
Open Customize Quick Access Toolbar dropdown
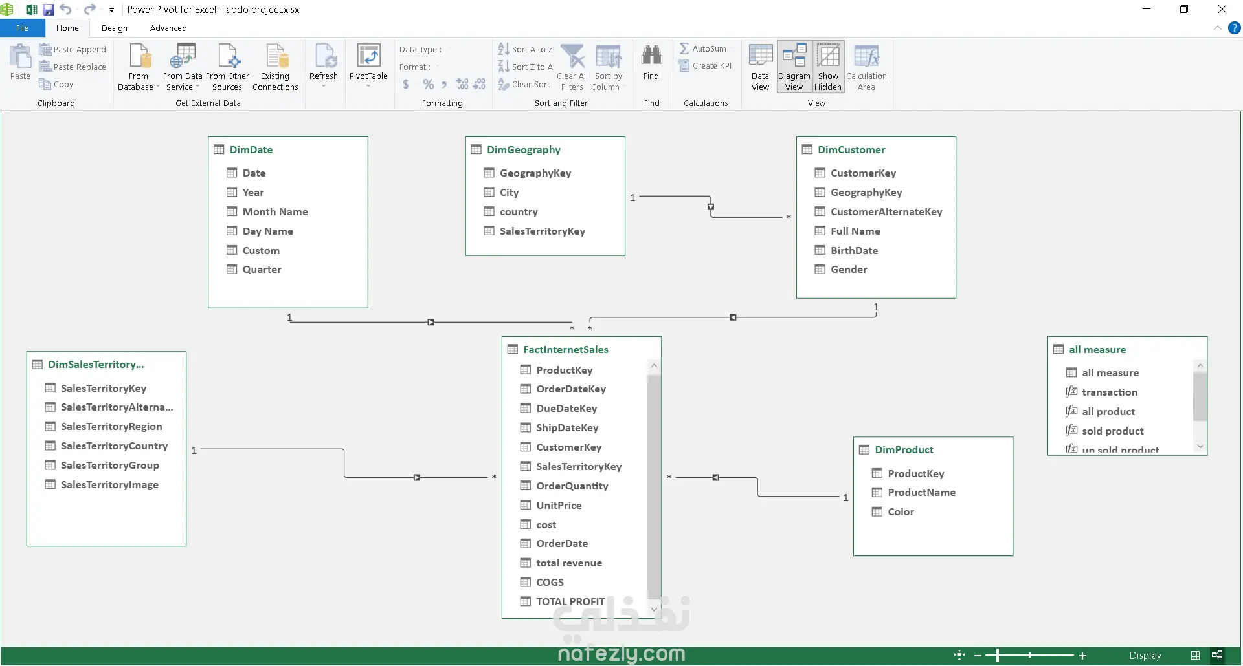[111, 10]
